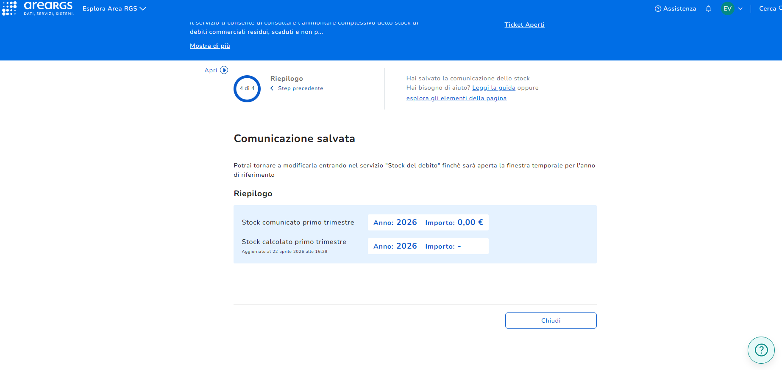Screen dimensions: 782x370
Task: Expand the Esplora Area RGS menu
Action: [x=114, y=8]
